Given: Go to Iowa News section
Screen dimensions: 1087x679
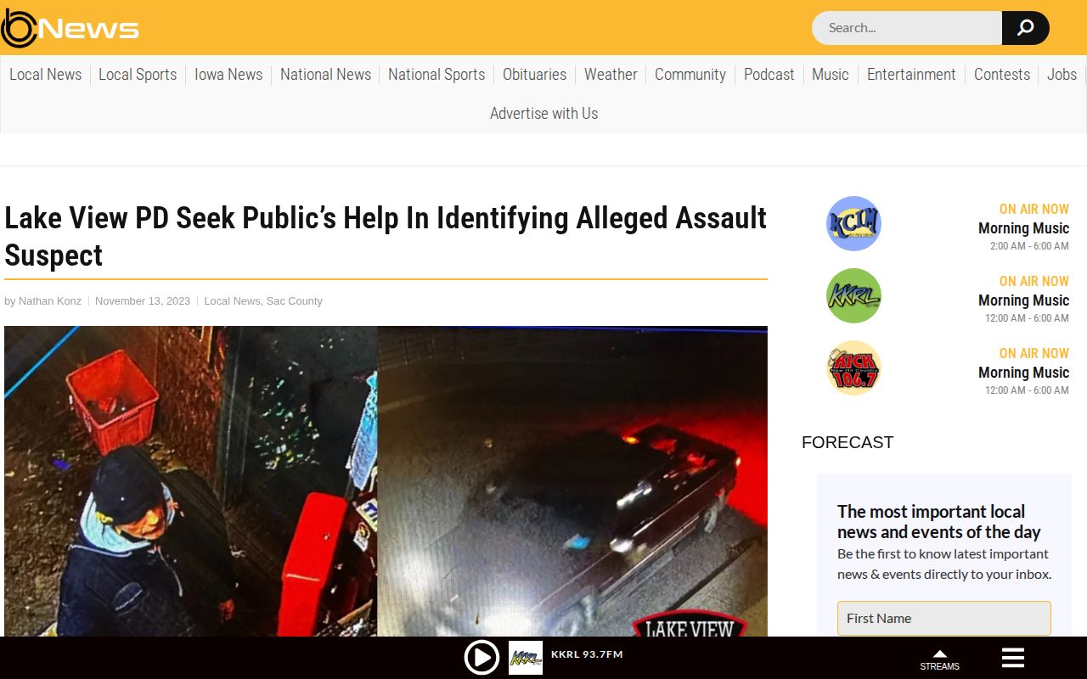Looking at the screenshot, I should point(228,75).
